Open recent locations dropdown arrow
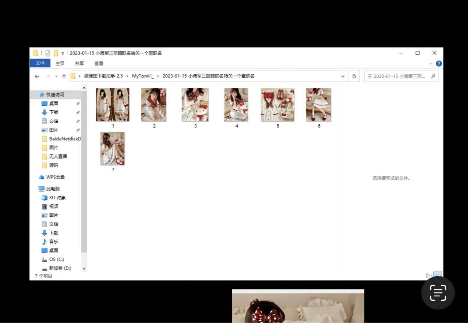The height and width of the screenshot is (323, 468). (56, 76)
